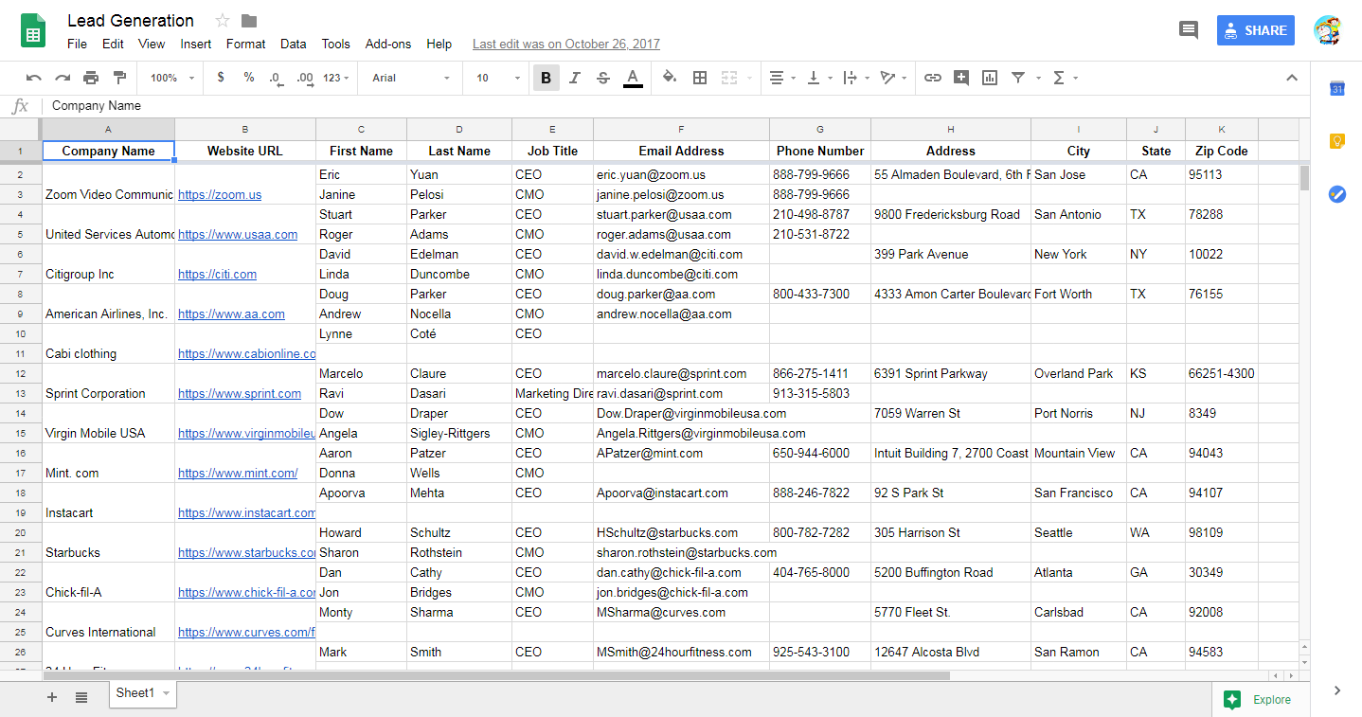Add a new sheet with plus
This screenshot has height=717, width=1362.
pyautogui.click(x=52, y=697)
